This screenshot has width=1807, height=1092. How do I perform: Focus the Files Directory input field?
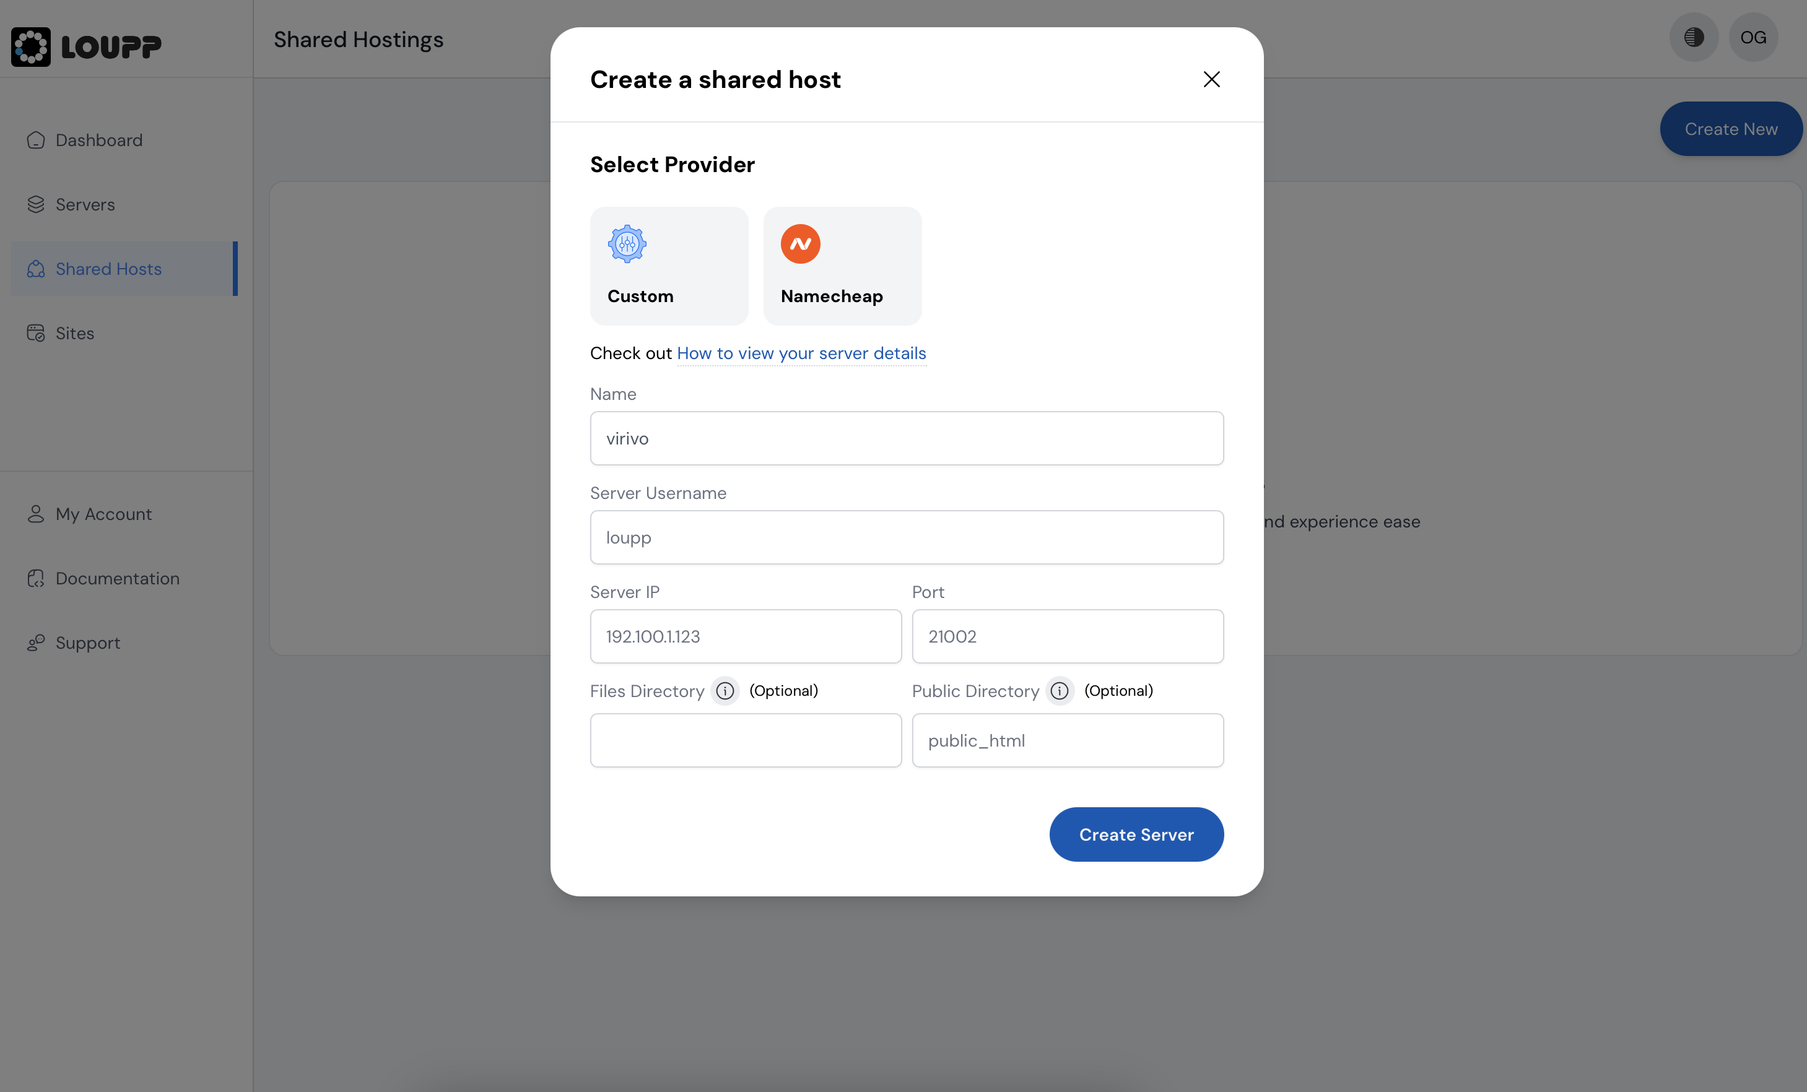pos(746,740)
